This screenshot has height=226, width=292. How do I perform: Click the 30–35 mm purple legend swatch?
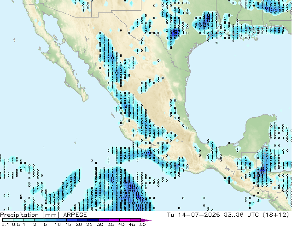coord(103,220)
